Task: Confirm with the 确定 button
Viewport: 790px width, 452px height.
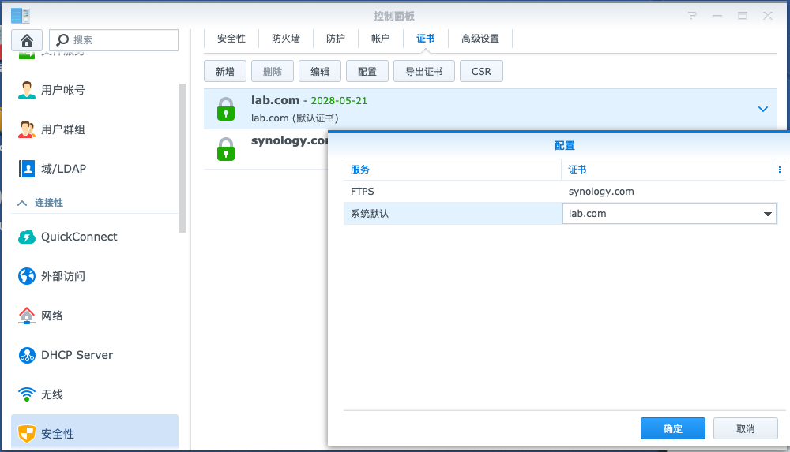Action: point(672,429)
